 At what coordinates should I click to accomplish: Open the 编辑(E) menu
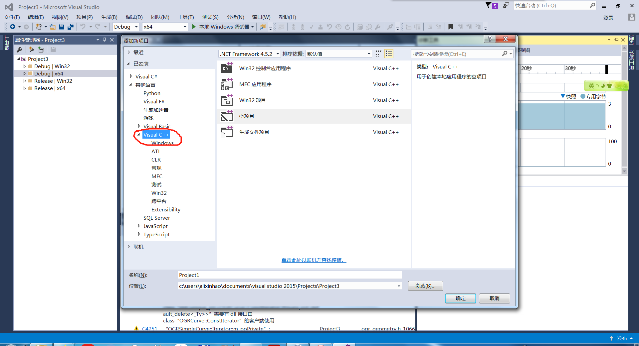click(x=36, y=17)
